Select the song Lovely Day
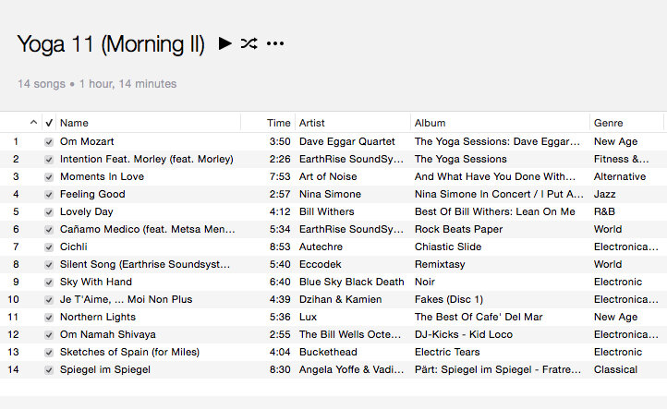Screen dimensions: 667x409 (x=86, y=211)
